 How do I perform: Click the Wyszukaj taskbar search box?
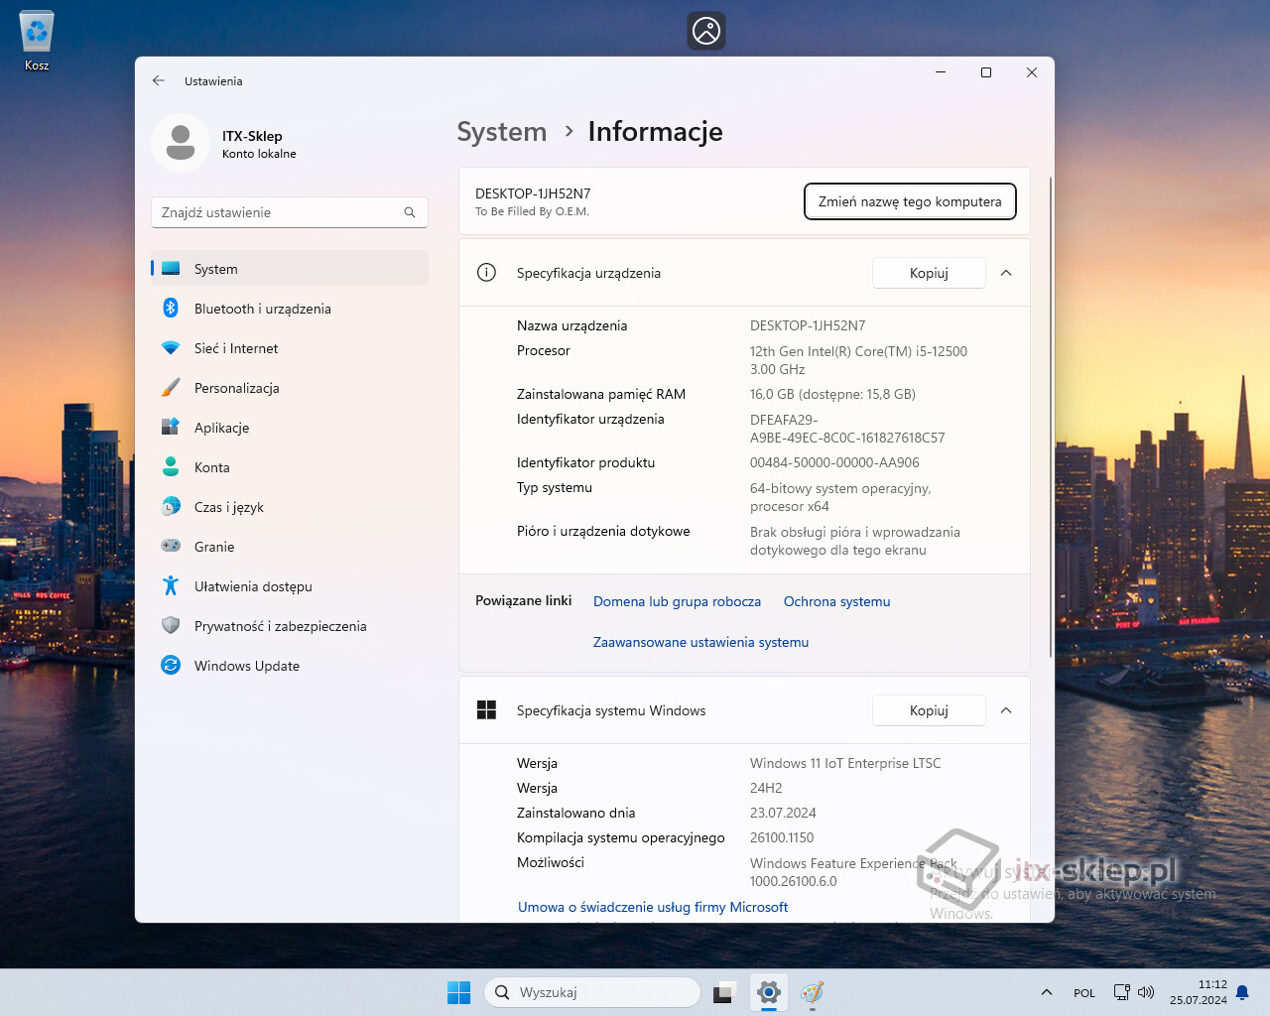point(592,992)
